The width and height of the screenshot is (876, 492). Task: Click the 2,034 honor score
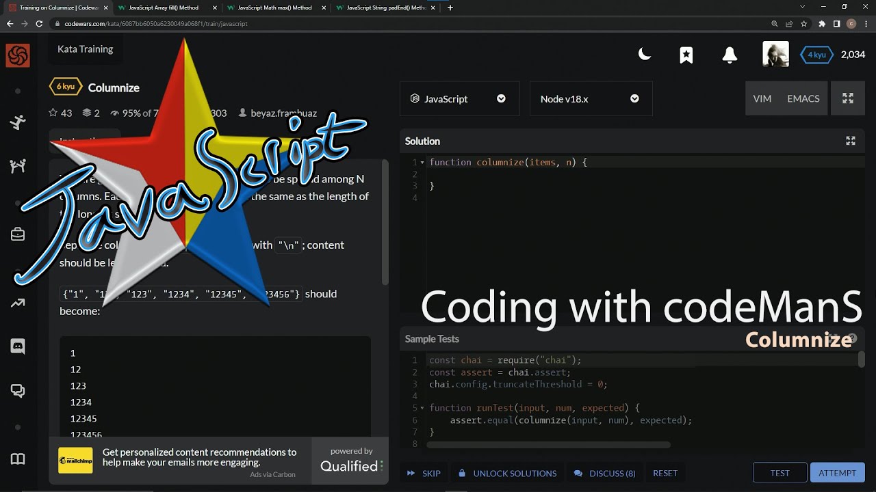point(853,55)
